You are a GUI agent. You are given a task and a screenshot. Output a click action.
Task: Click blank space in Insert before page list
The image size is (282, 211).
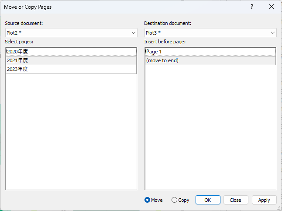coord(210,131)
